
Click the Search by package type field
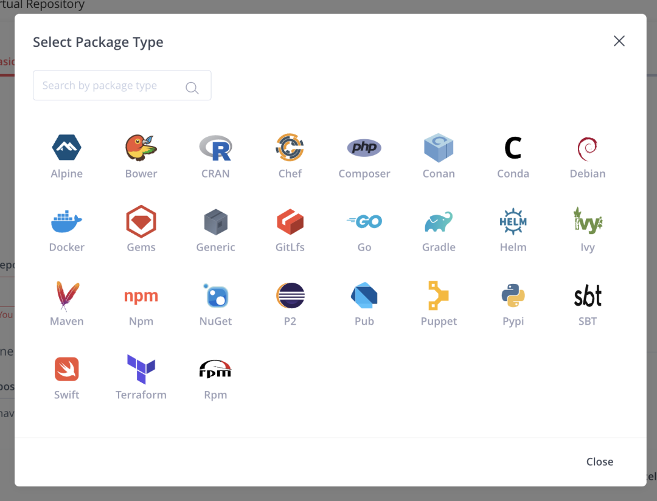coord(122,86)
